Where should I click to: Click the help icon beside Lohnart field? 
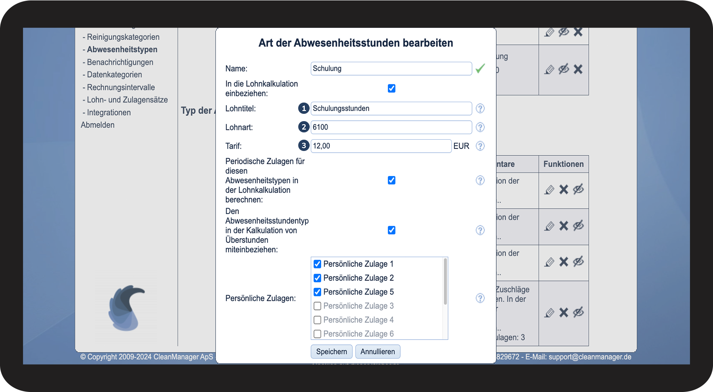pos(480,127)
